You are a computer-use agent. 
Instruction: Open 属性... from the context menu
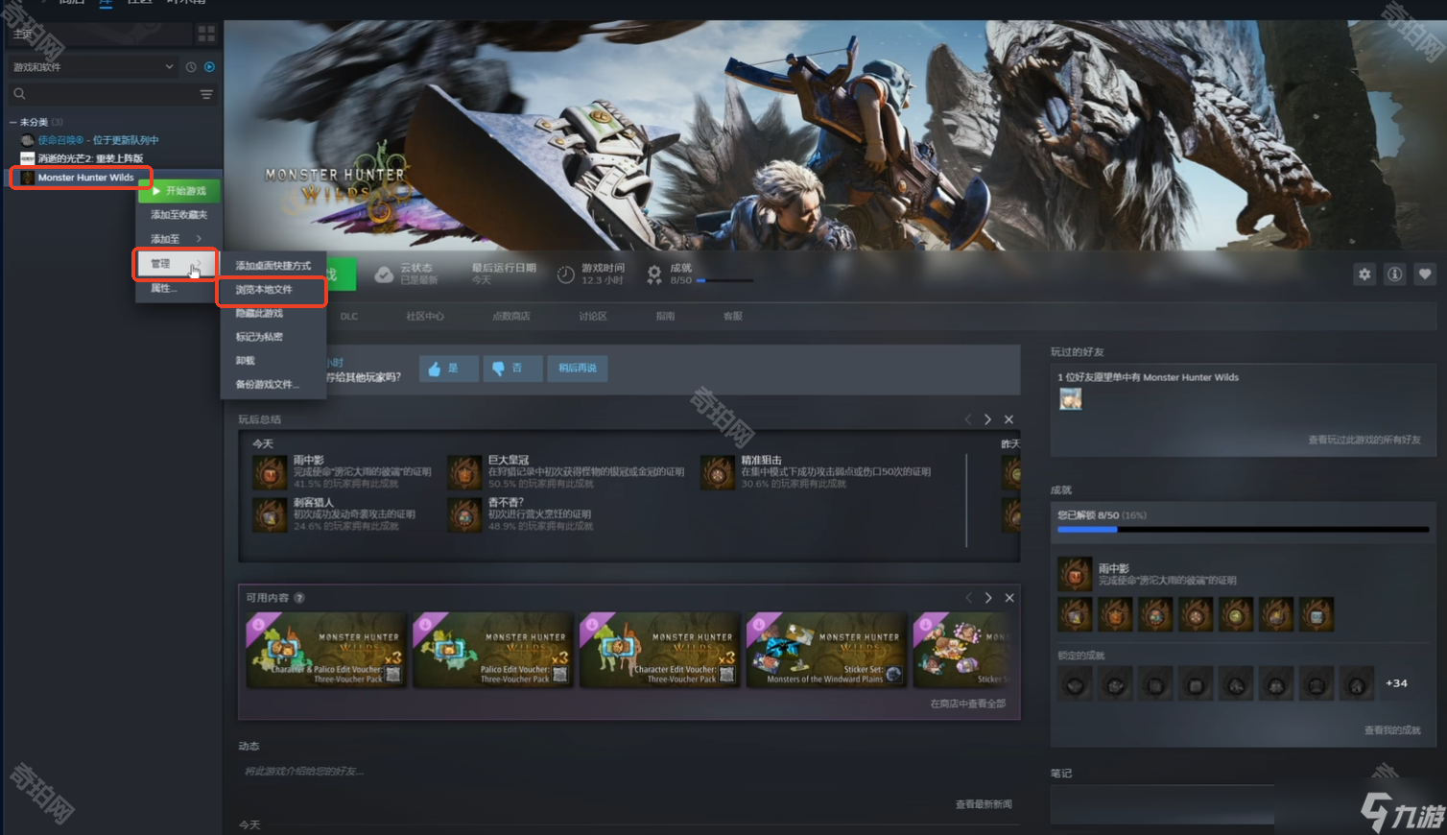coord(165,288)
